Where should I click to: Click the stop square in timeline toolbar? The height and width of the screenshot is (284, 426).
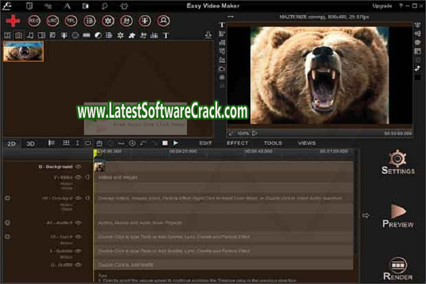[165, 143]
